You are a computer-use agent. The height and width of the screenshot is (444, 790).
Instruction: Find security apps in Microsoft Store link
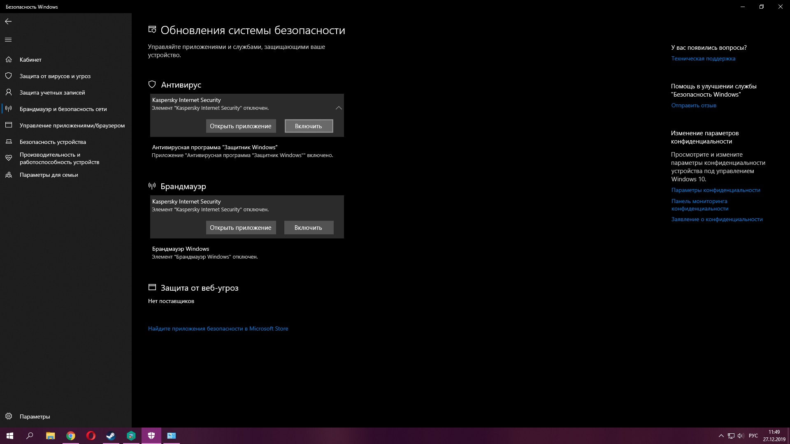click(218, 328)
